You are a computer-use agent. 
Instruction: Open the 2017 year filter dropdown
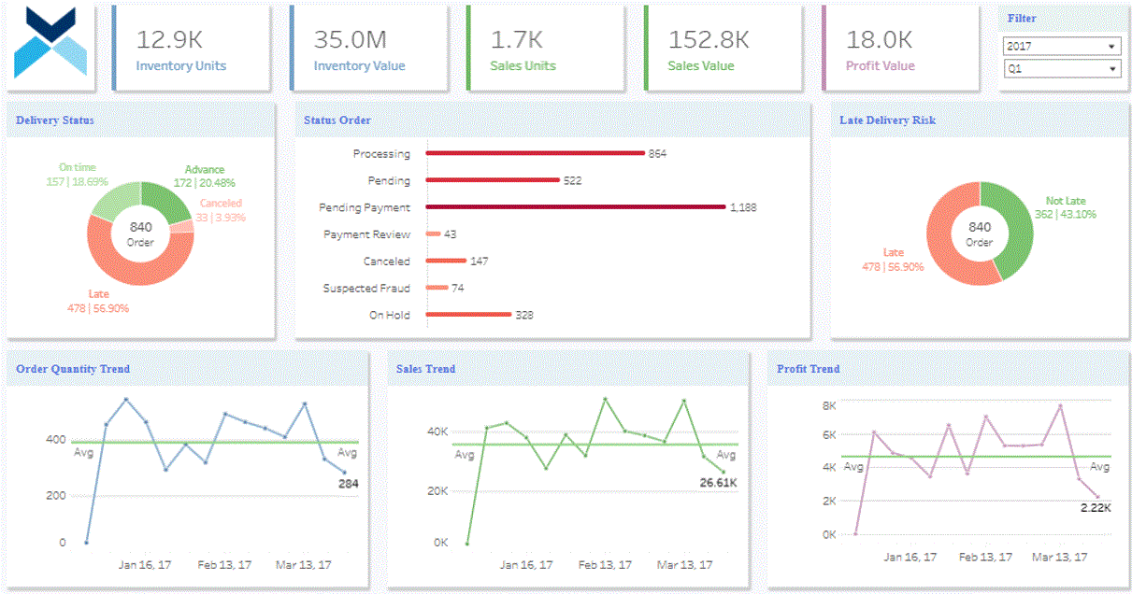1061,46
